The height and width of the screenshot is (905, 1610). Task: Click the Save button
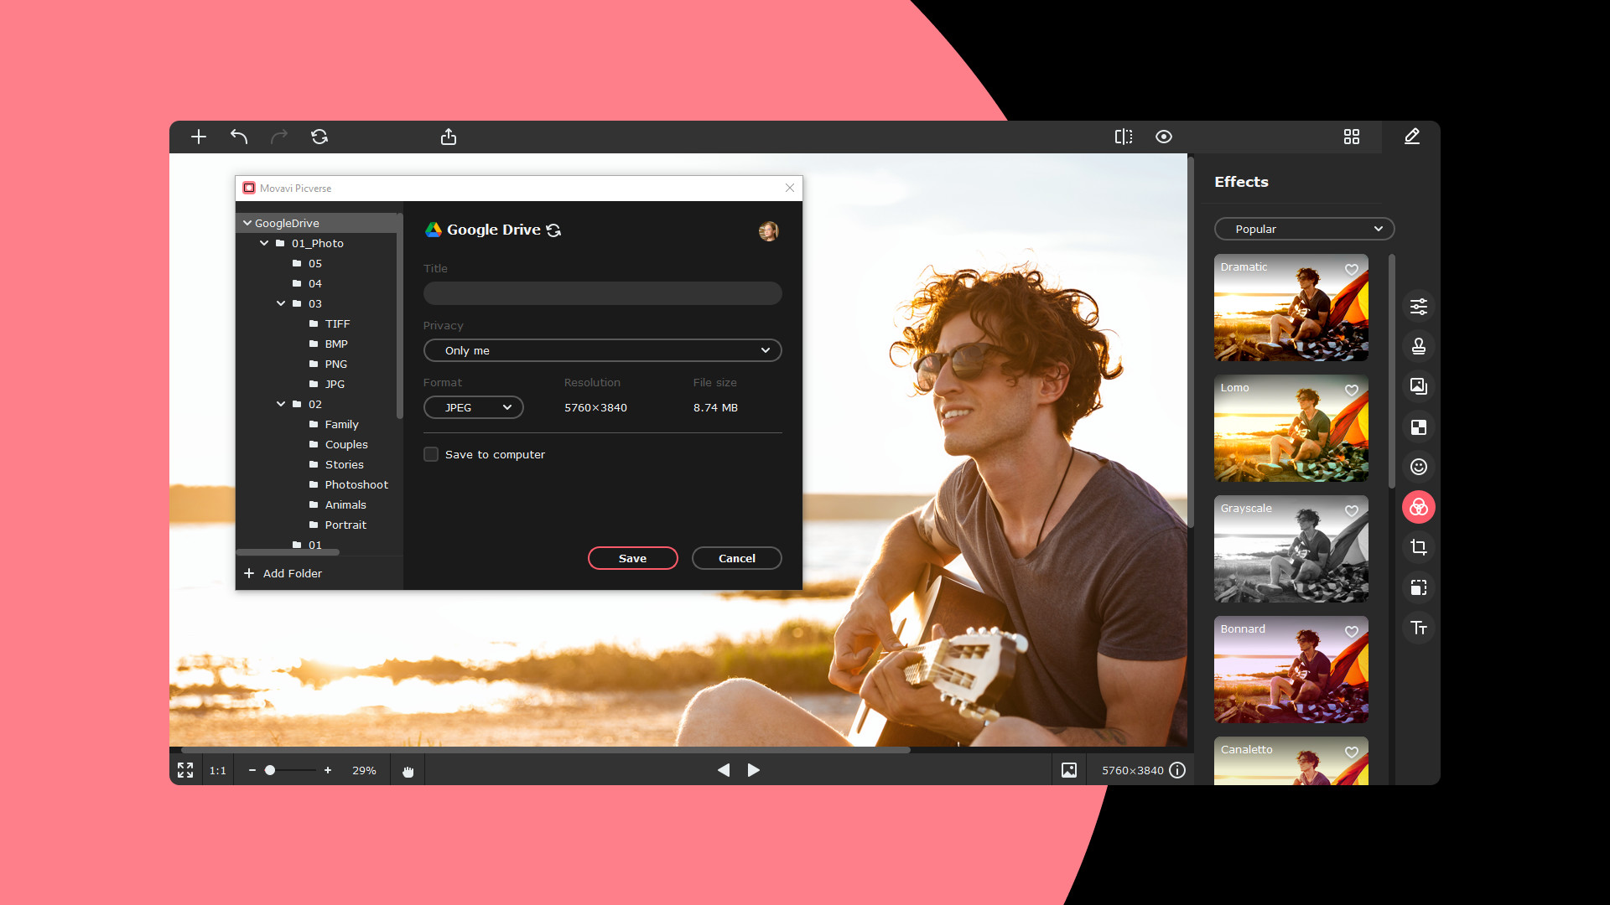632,558
